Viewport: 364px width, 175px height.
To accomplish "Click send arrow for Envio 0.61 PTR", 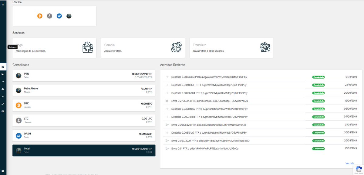I will 167,148.
